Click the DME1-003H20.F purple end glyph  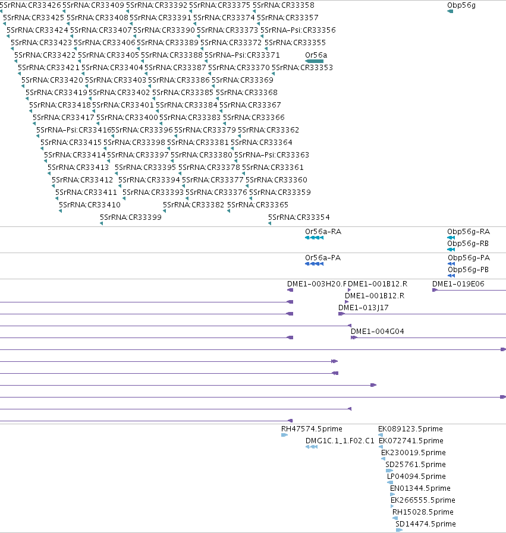(x=290, y=290)
